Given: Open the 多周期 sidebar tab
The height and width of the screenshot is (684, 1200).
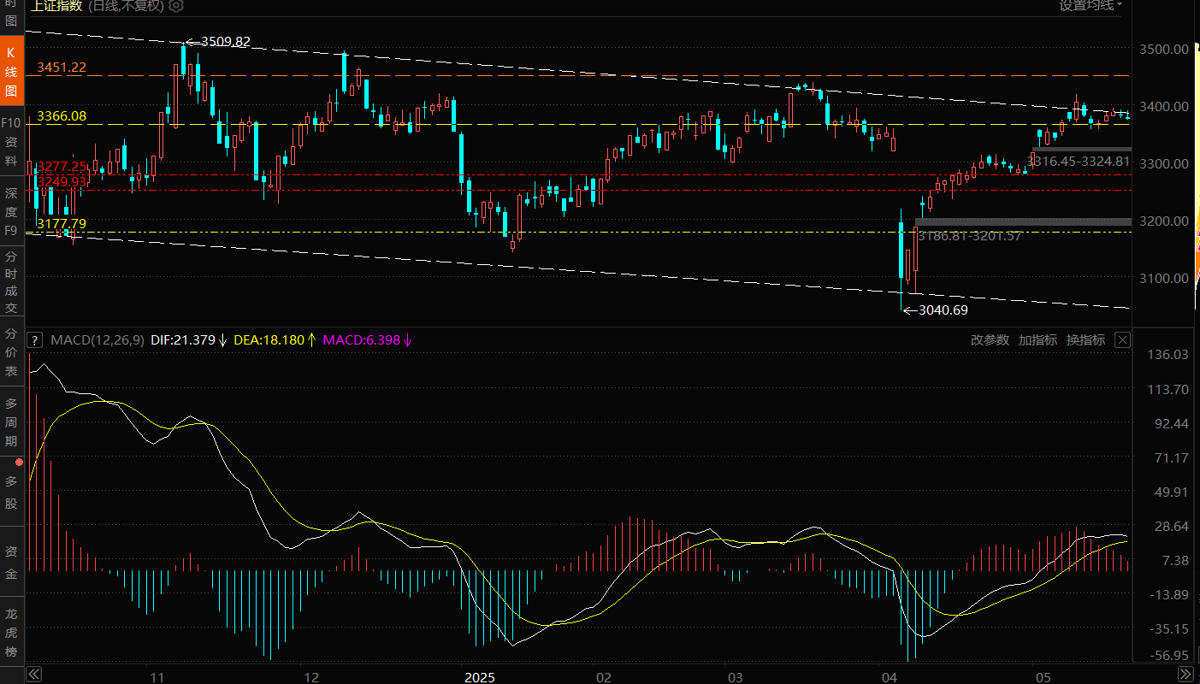Looking at the screenshot, I should coord(11,422).
